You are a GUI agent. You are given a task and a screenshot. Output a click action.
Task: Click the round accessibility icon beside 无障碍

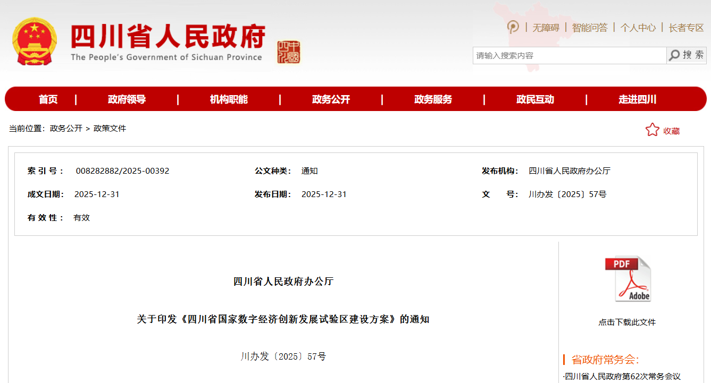513,27
